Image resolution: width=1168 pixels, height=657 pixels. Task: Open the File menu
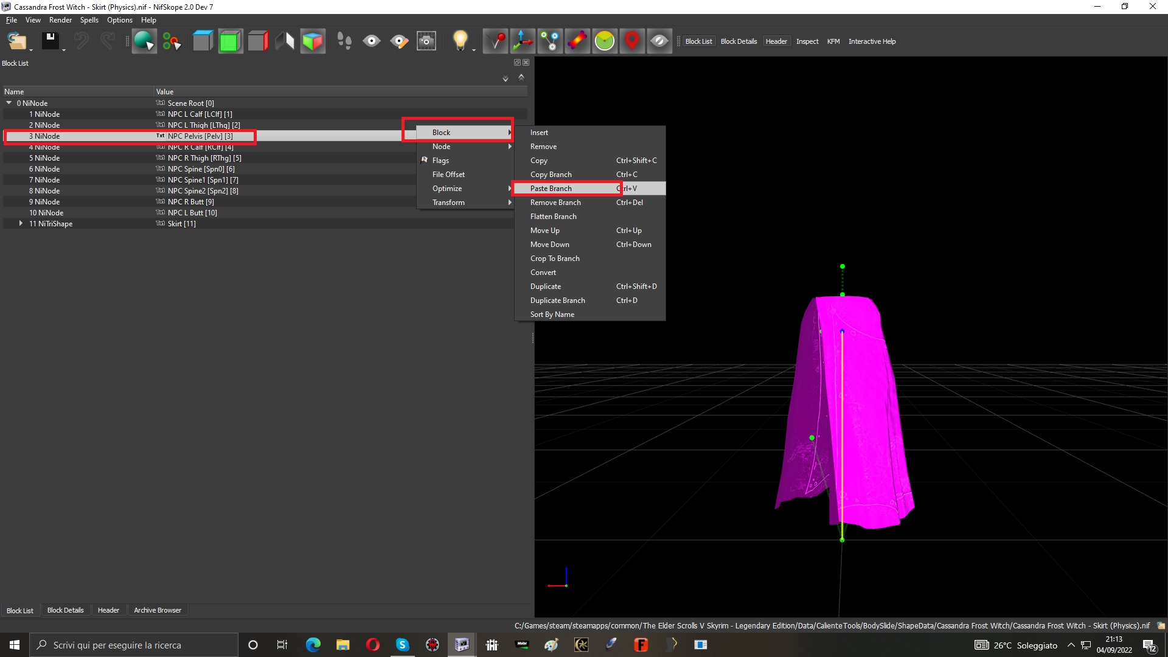[12, 20]
